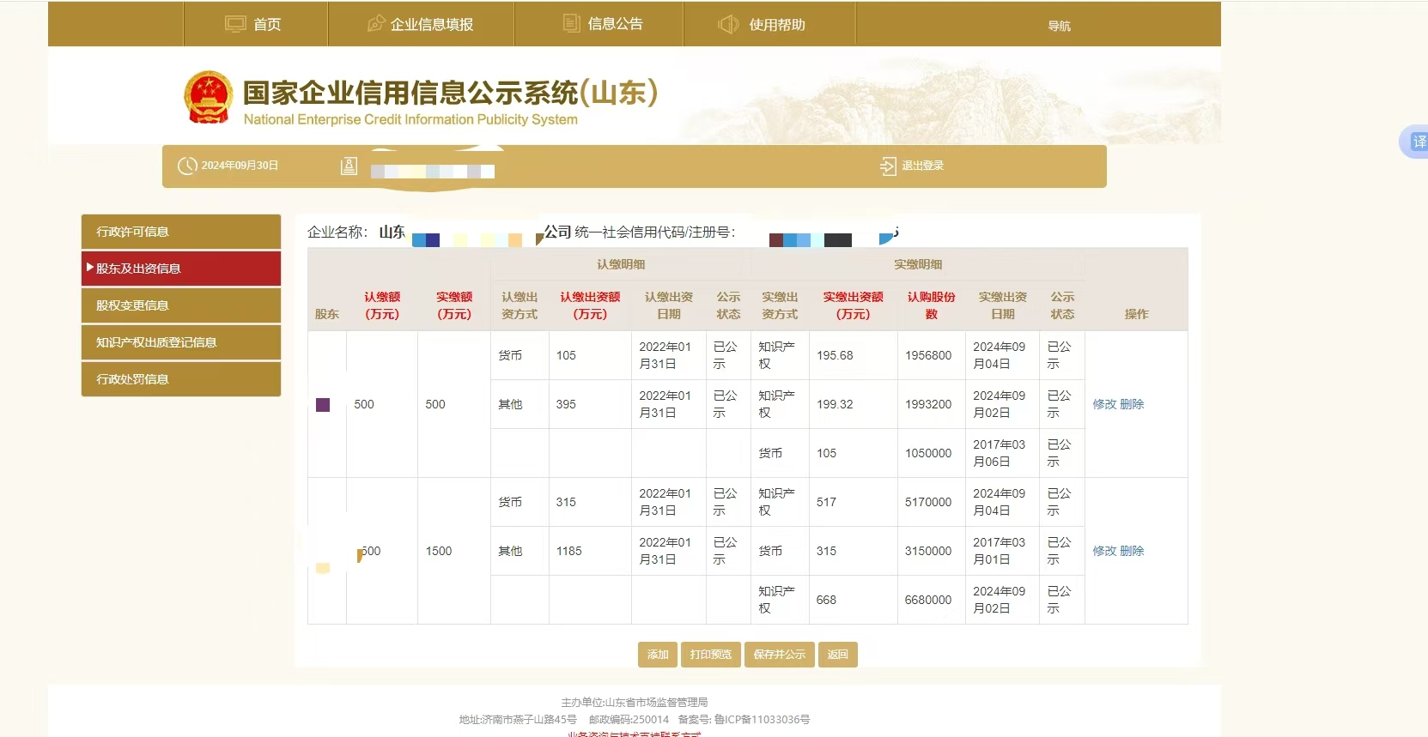Screen dimensions: 1428x737
Task: Click the 添加 button
Action: 658,655
